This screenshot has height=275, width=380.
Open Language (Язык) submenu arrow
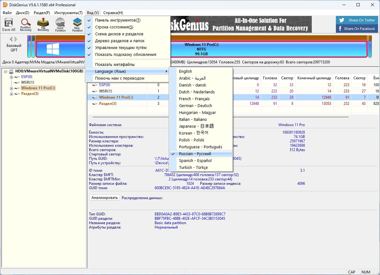[167, 72]
